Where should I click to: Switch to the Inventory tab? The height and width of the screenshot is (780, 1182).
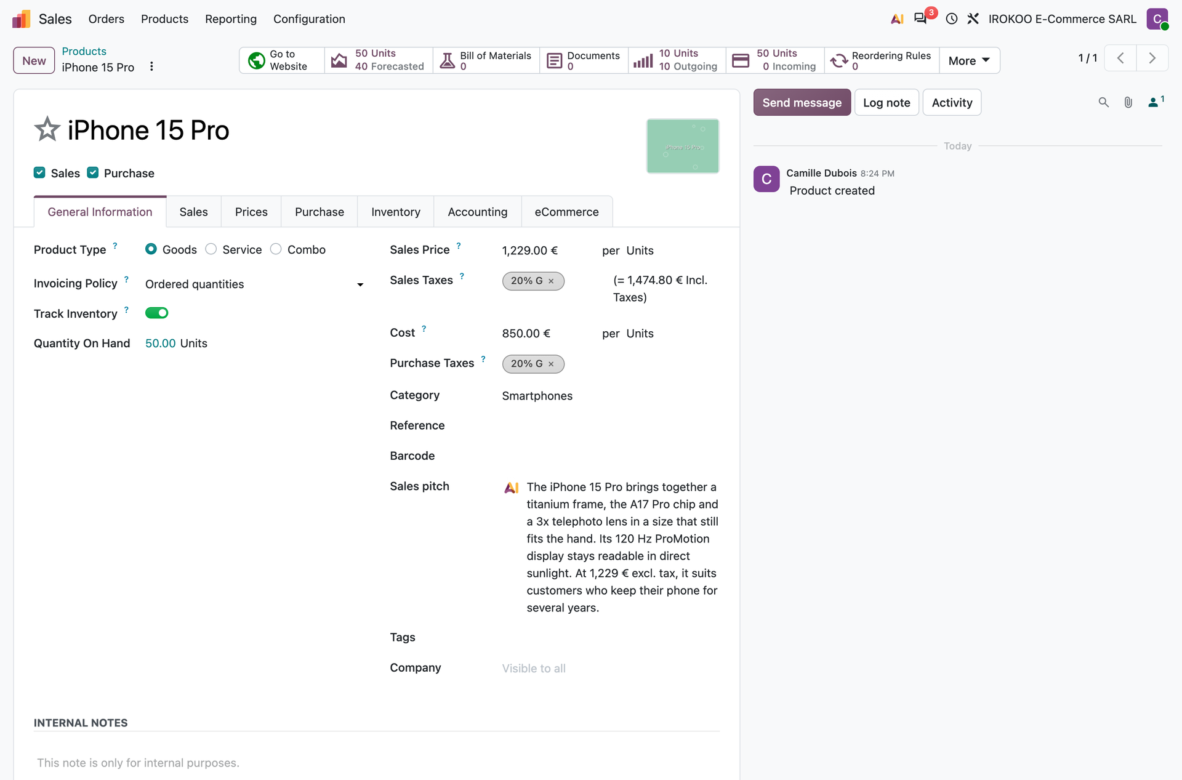click(396, 212)
